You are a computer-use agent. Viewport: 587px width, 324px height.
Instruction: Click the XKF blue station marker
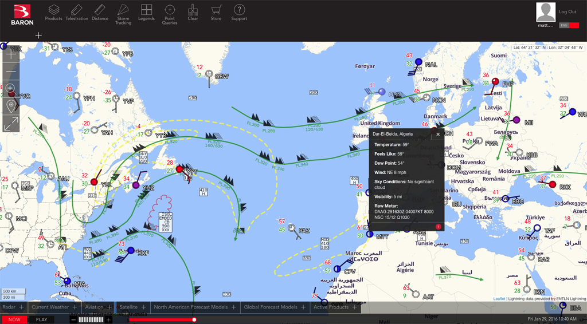(x=131, y=250)
